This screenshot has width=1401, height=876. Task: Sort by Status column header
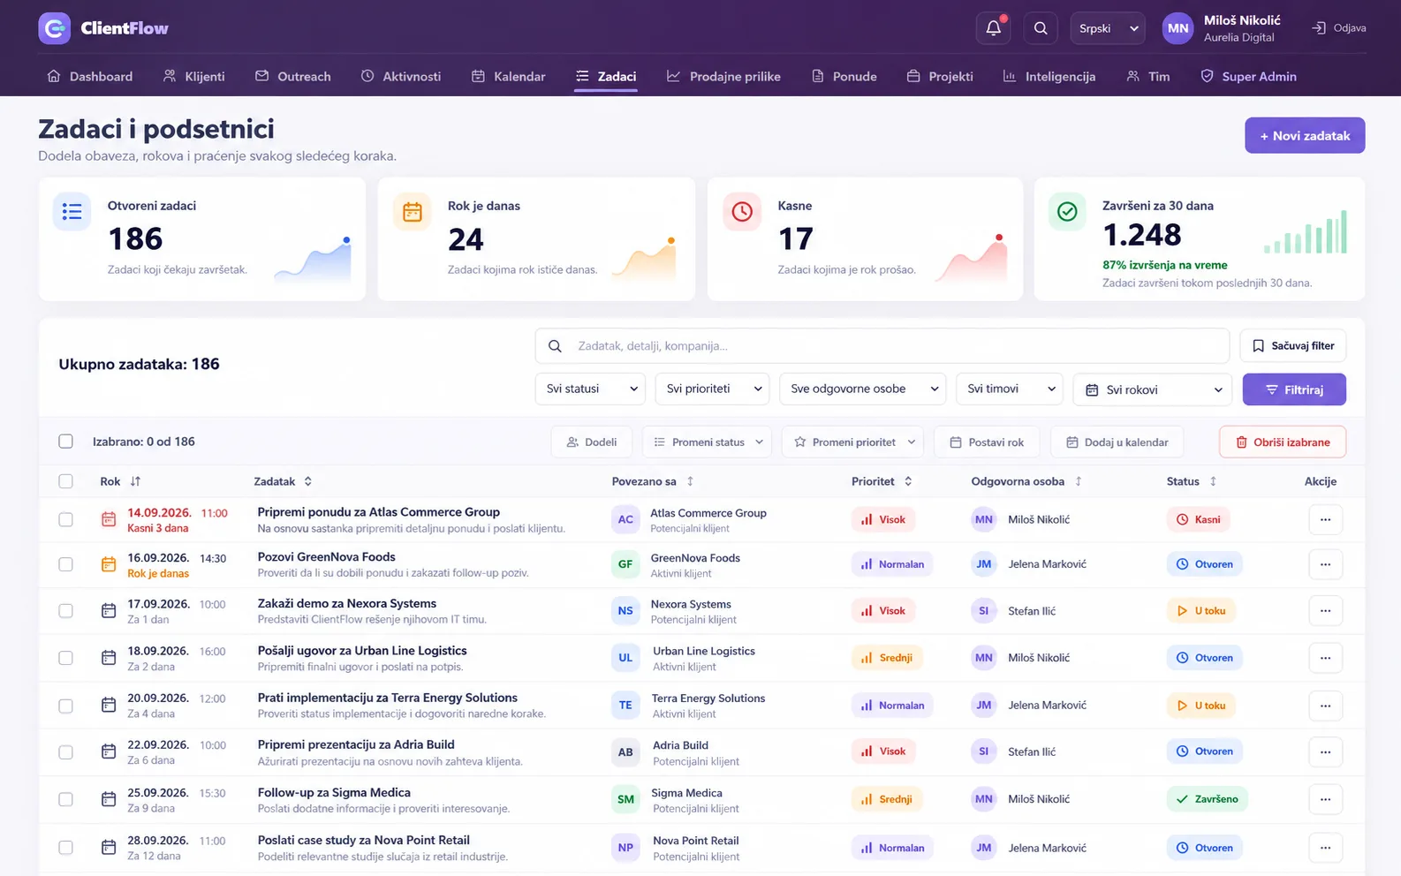coord(1192,481)
